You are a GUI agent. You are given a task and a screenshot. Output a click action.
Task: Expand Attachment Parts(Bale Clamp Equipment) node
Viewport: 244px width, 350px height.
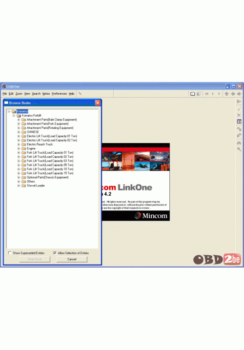pyautogui.click(x=19, y=120)
